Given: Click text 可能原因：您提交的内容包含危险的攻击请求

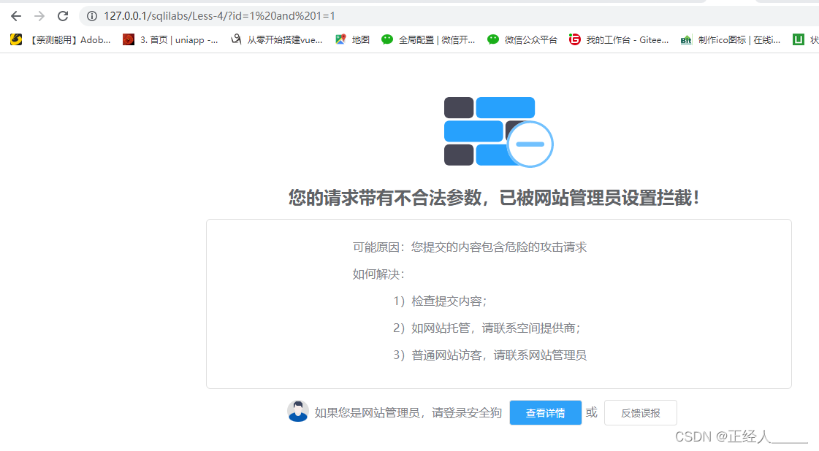Looking at the screenshot, I should coord(470,247).
